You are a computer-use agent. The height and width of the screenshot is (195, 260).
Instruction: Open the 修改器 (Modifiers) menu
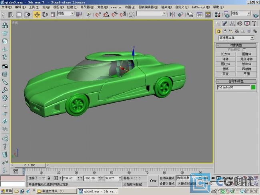87,7
